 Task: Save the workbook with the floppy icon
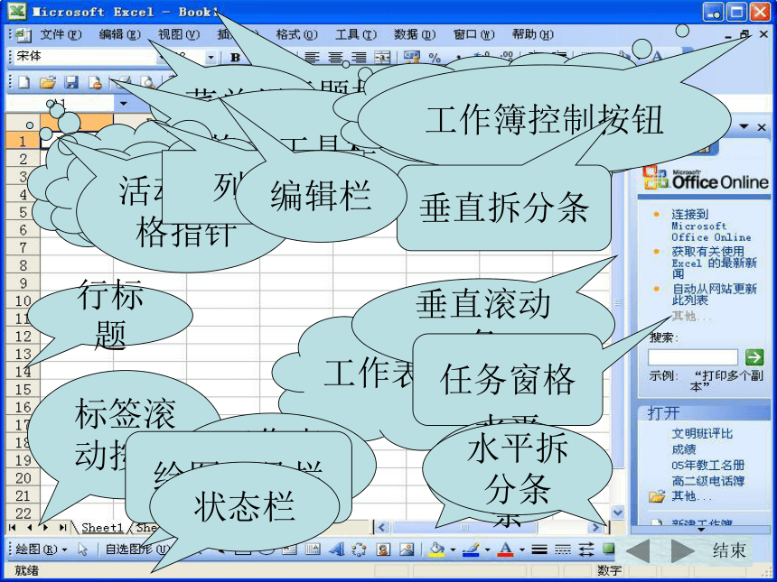pyautogui.click(x=72, y=82)
